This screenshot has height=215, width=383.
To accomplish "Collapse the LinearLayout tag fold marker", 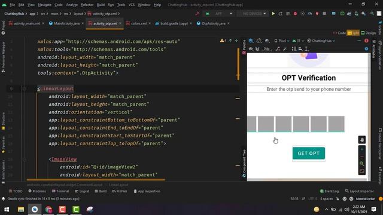I will 24,88.
